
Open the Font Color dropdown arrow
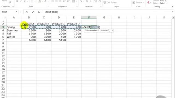click(x=48, y=1)
